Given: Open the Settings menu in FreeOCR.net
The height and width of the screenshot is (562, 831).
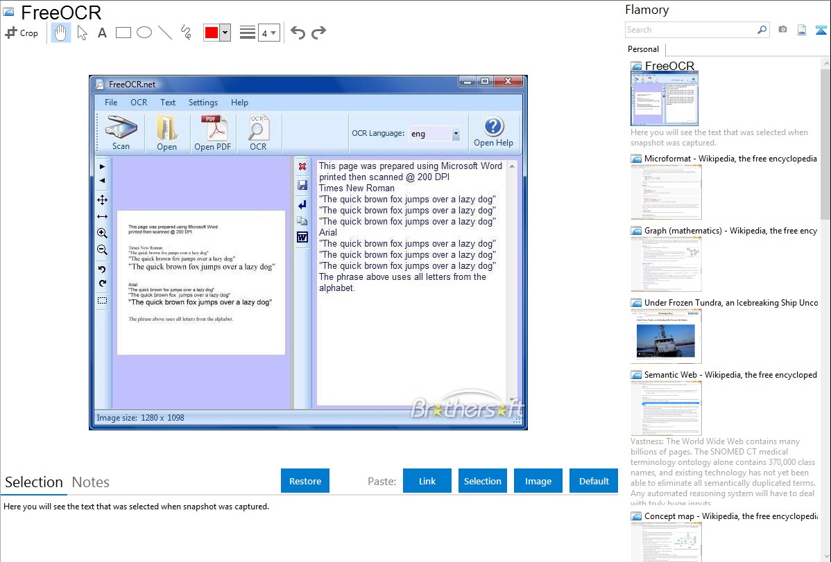Looking at the screenshot, I should (x=203, y=103).
